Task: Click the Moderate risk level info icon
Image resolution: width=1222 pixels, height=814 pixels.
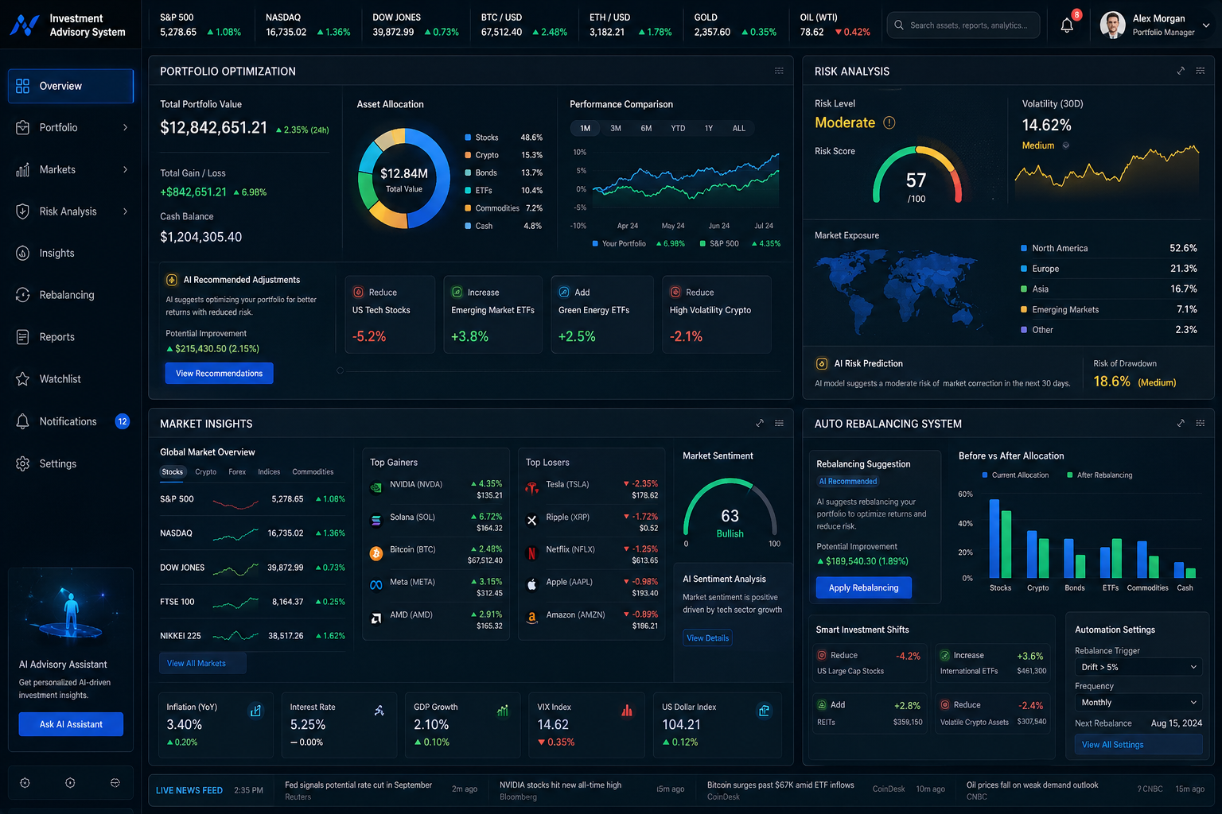Action: [889, 122]
